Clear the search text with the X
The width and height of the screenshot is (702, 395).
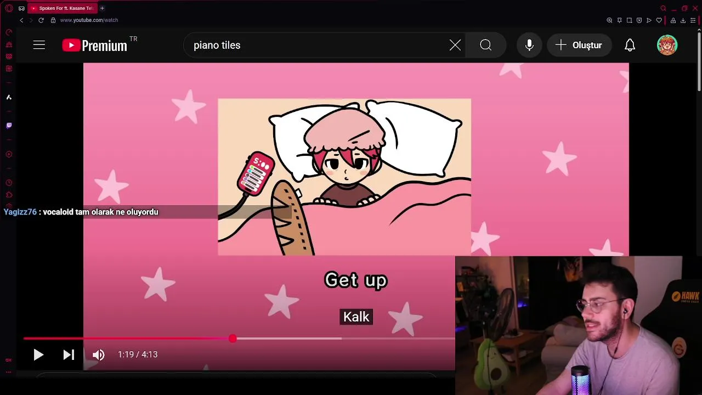(x=455, y=45)
